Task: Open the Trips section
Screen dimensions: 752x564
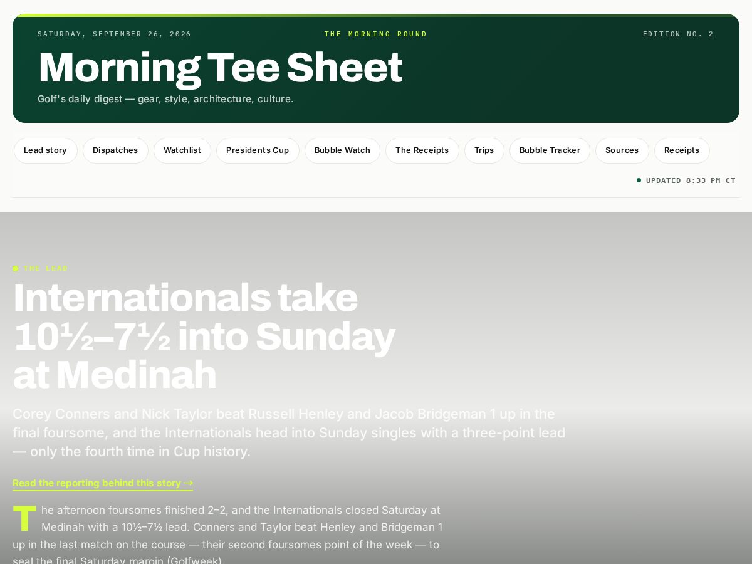Action: click(x=484, y=150)
